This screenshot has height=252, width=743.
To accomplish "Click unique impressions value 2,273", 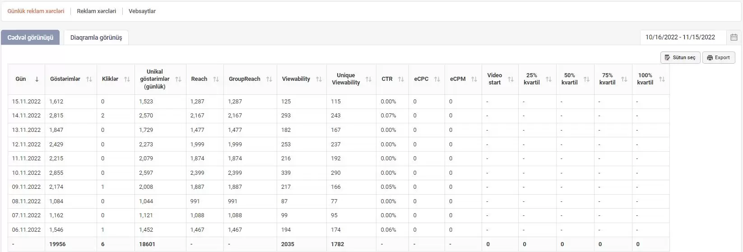I will [146, 145].
